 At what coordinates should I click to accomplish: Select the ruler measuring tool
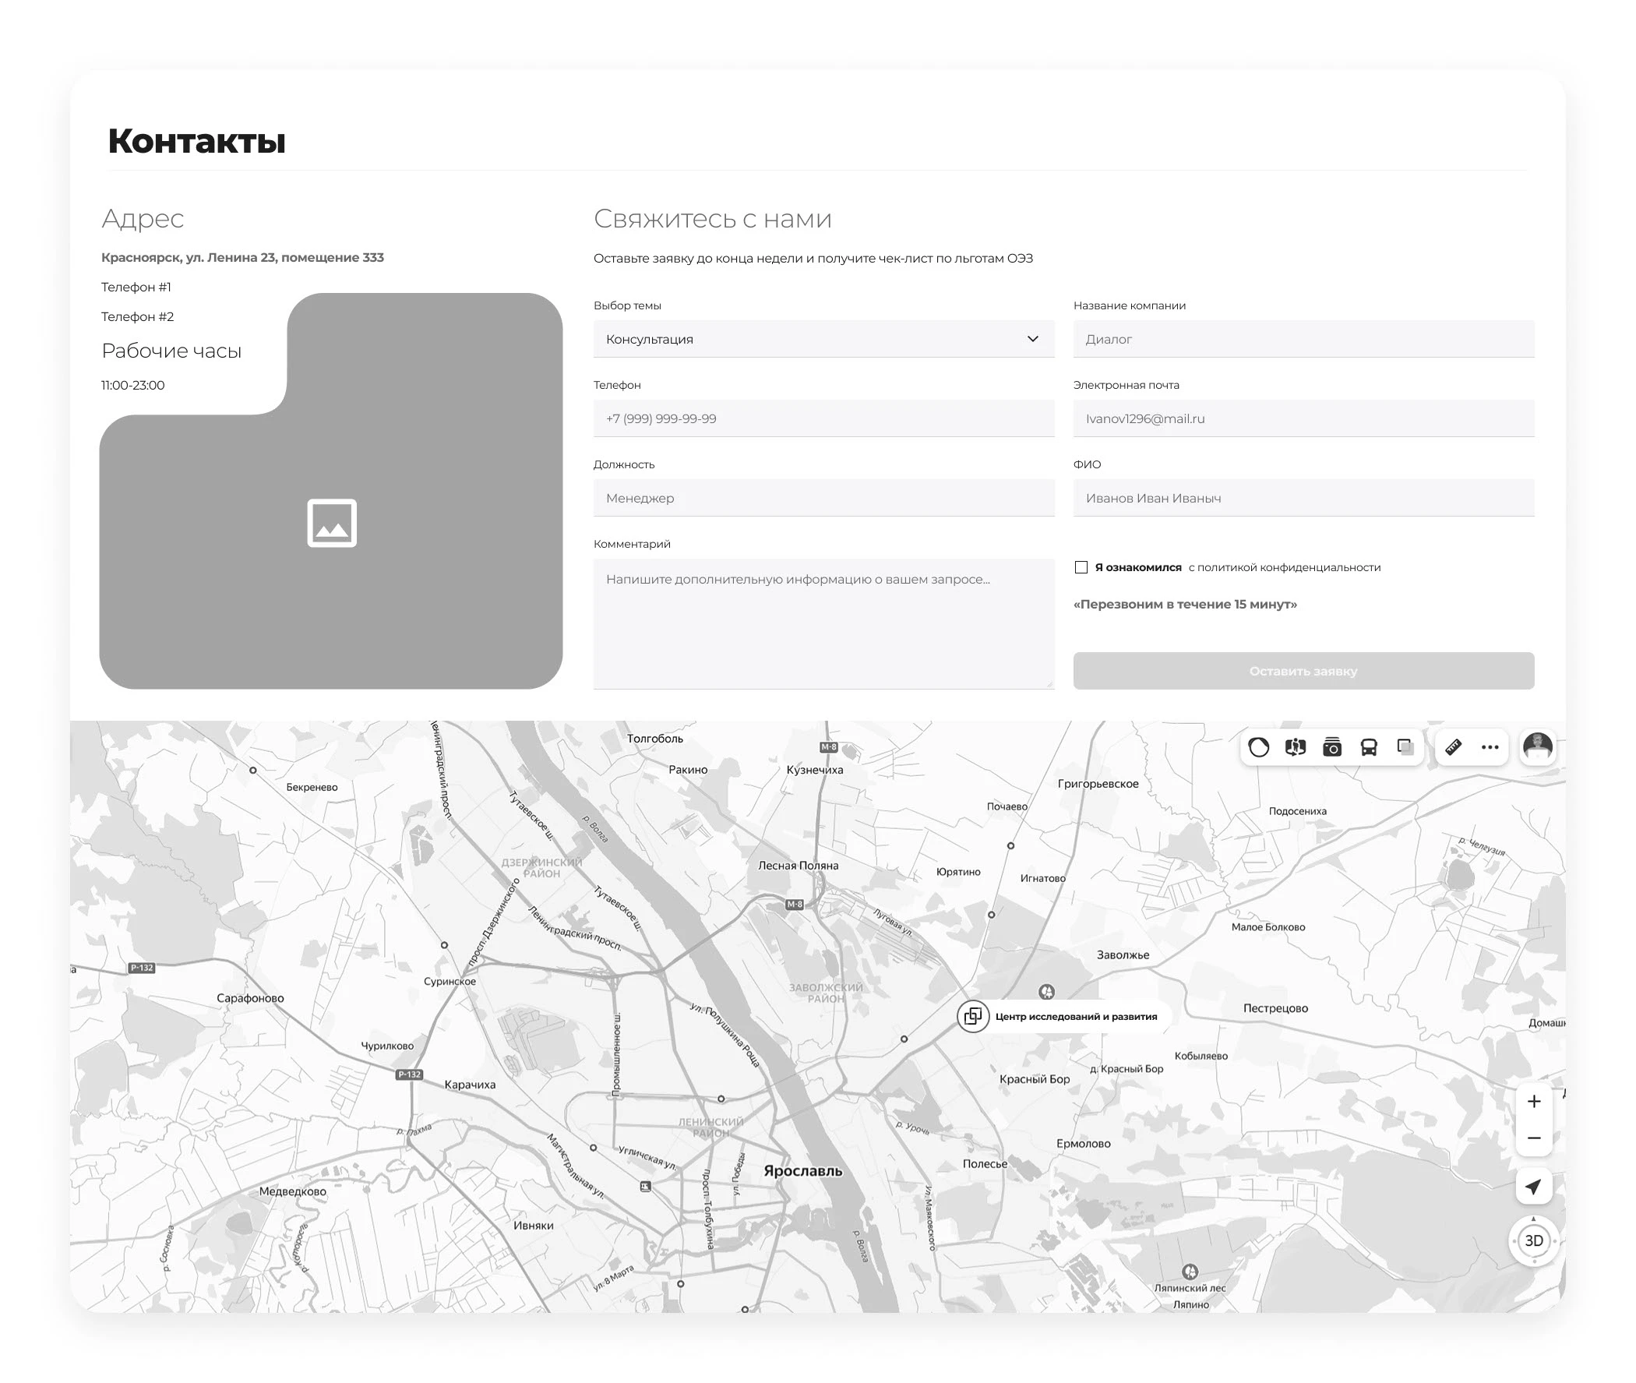point(1453,747)
